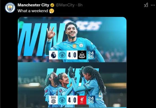Image resolution: width=156 pixels, height=108 pixels.
Task: Click the 4 0 score in Liverpool graphic
Action: pos(72,100)
